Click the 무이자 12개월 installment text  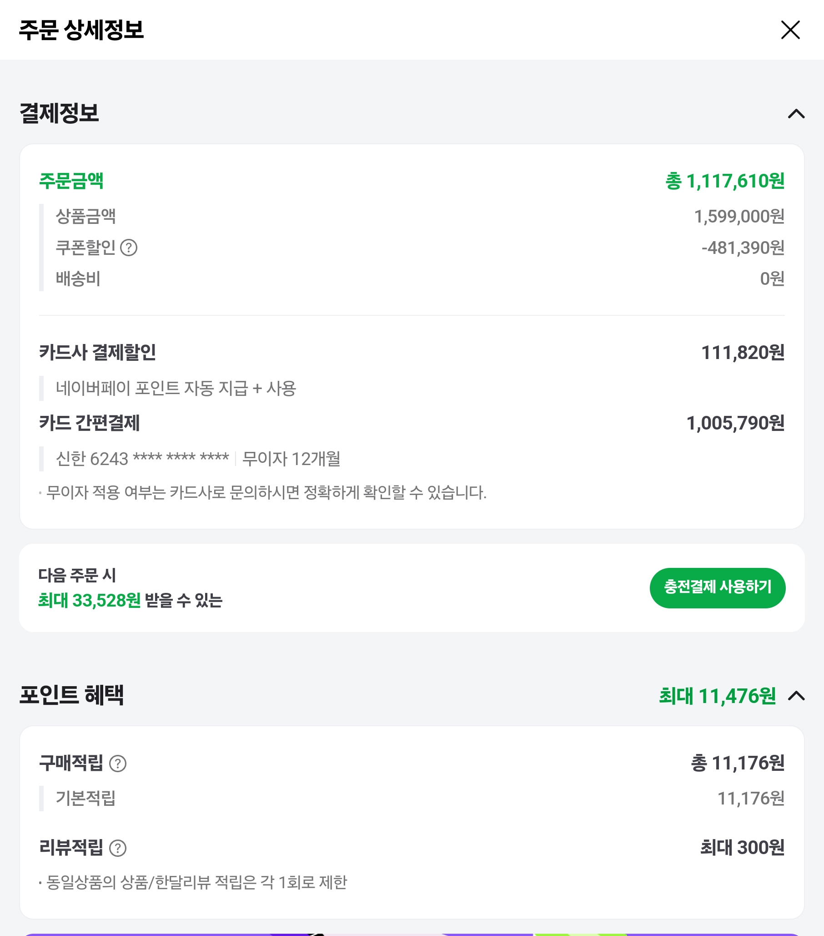click(291, 458)
